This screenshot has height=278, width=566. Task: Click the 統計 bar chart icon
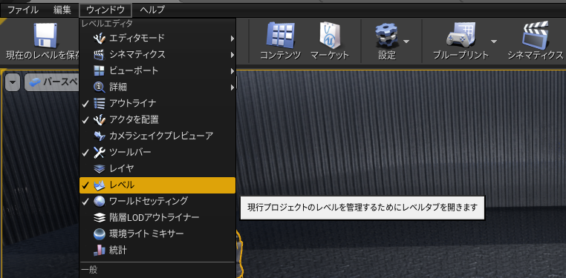(99, 251)
